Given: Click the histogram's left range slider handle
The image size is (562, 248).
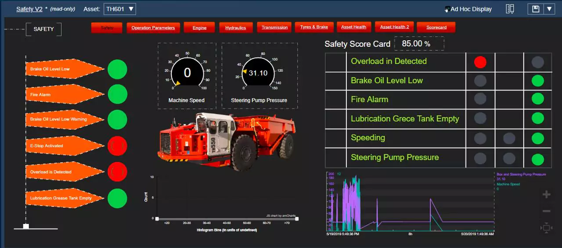Looking at the screenshot, I should 156,218.
